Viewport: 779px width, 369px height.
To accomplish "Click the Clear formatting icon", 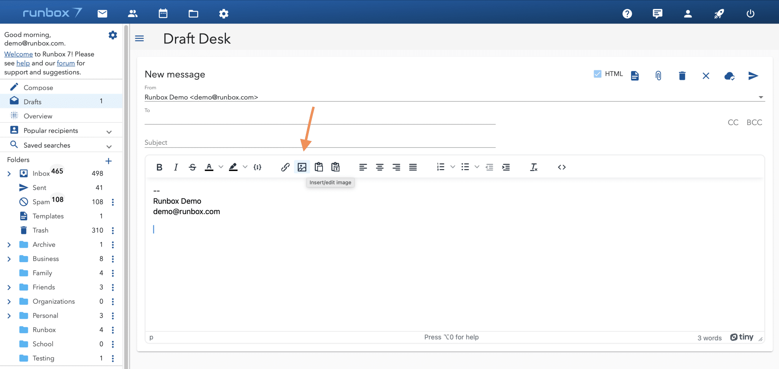I will [534, 167].
